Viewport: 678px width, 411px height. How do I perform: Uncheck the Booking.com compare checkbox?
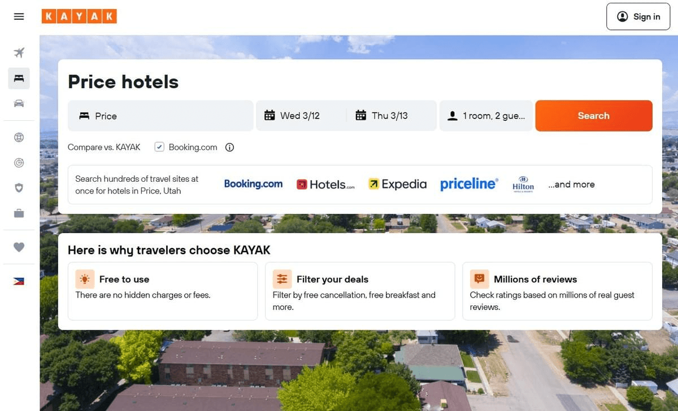(x=159, y=147)
